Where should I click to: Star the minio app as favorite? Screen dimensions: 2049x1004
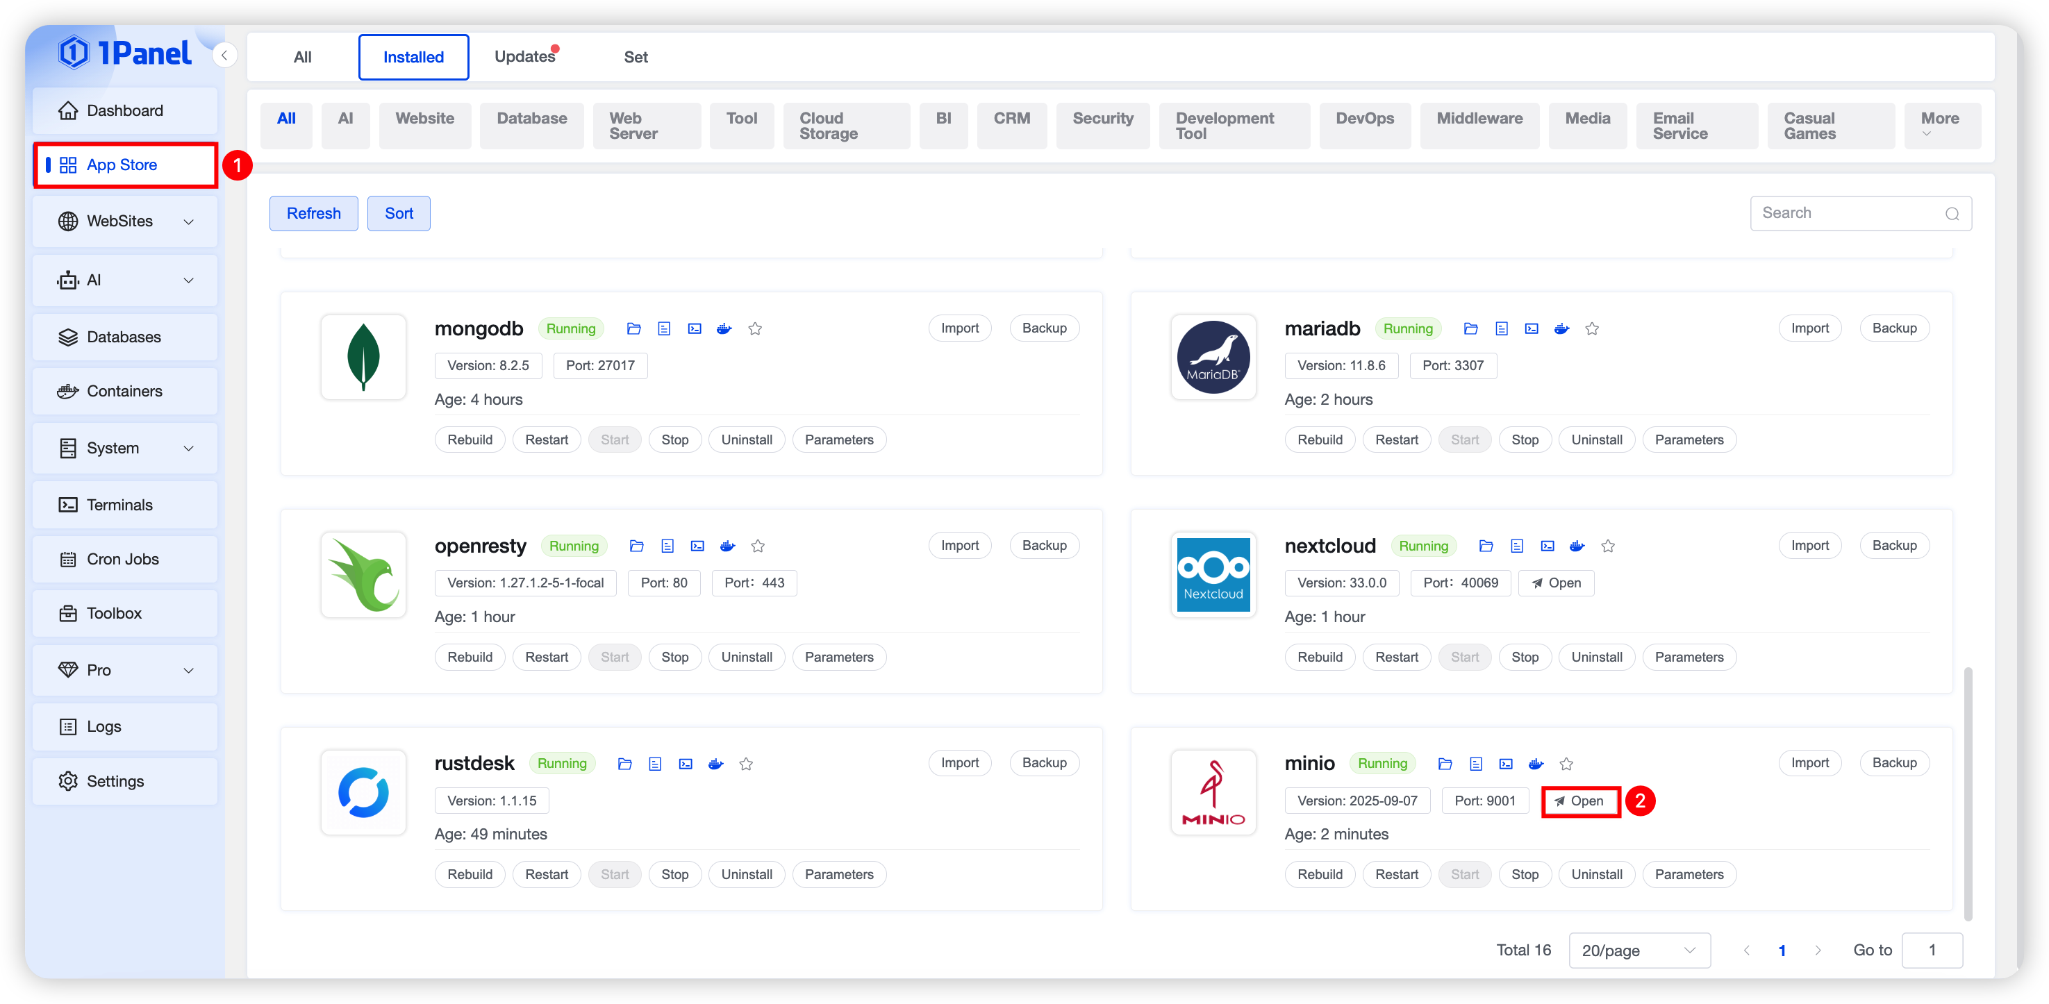pos(1566,764)
